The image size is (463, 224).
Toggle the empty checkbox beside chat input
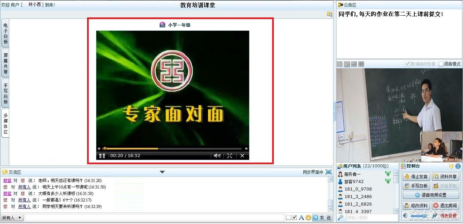(x=289, y=218)
